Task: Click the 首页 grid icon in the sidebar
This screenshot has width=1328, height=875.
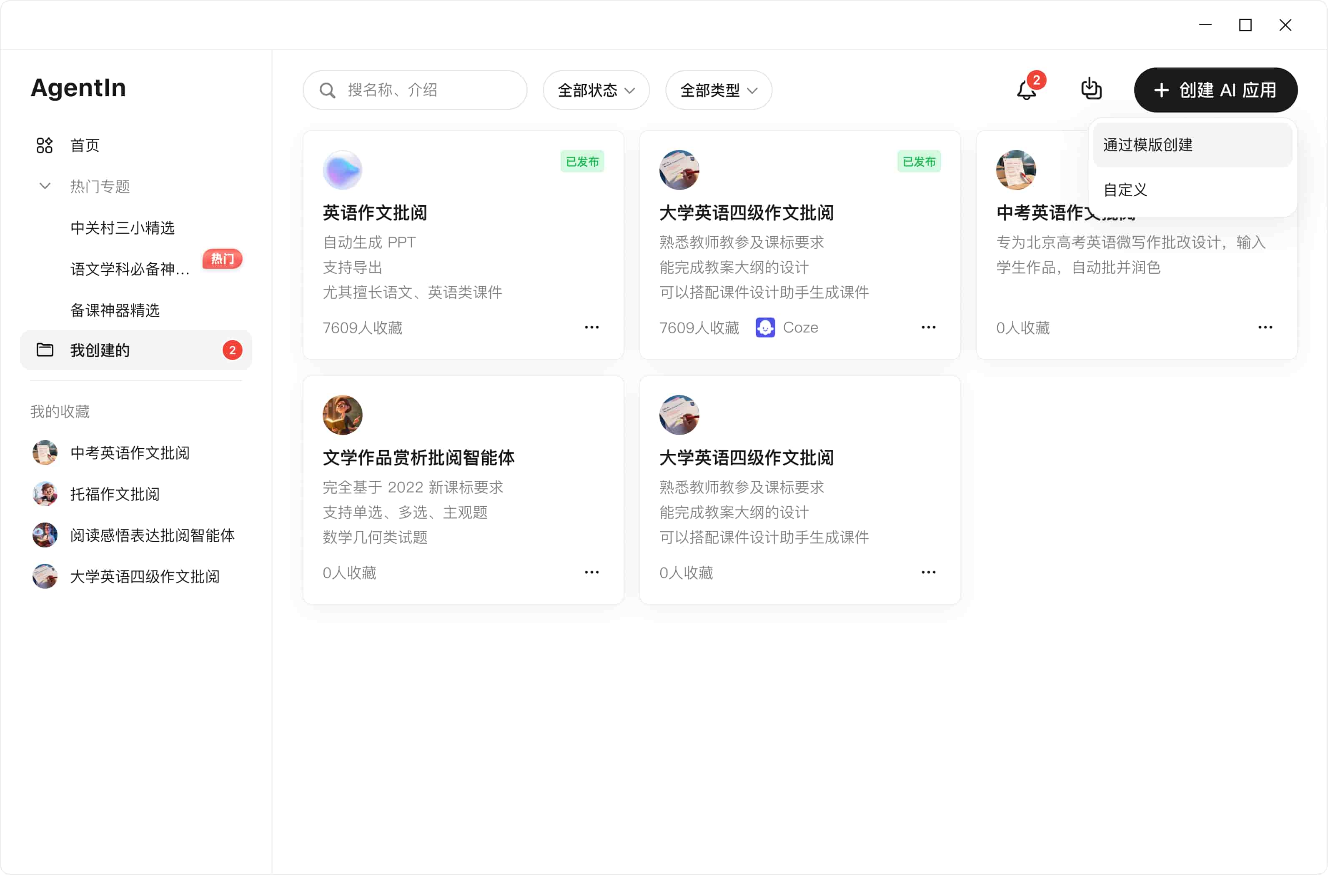Action: 45,146
